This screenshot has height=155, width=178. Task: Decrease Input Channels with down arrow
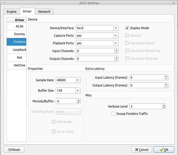pyautogui.click(x=117, y=52)
